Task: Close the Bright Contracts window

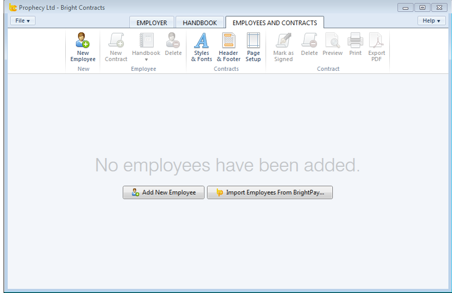Action: tap(439, 8)
